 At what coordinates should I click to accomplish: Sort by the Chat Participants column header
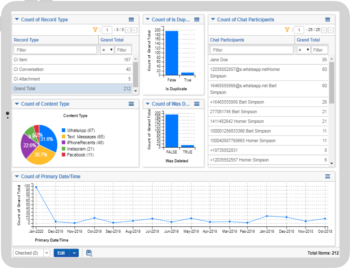pos(227,40)
